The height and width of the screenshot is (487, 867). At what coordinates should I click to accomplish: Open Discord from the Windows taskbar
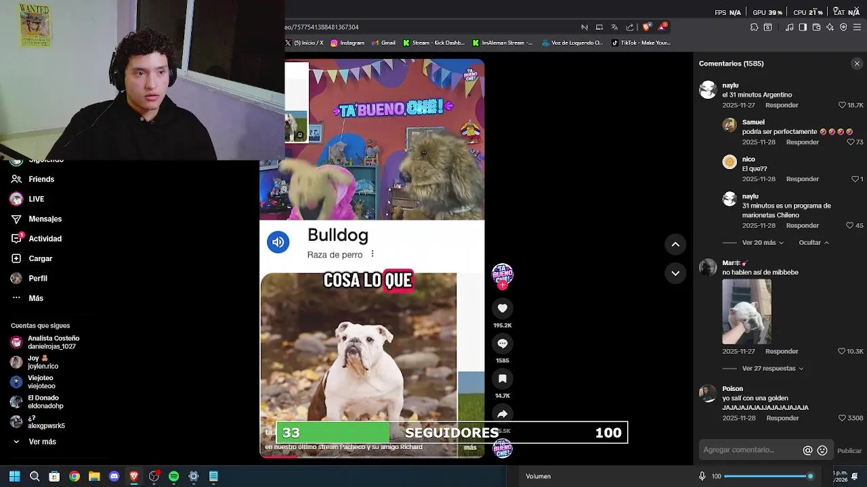click(x=114, y=476)
